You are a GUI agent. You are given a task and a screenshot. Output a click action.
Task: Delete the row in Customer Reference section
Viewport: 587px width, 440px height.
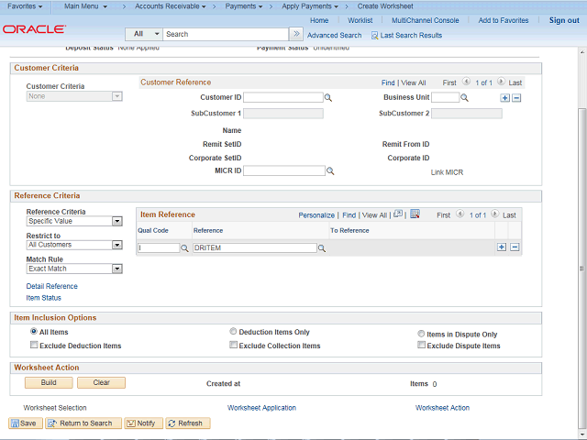click(516, 97)
